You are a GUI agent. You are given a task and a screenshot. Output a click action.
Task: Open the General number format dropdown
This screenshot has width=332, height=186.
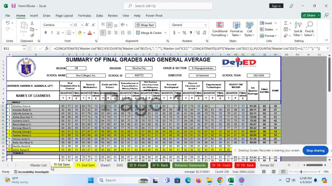(205, 25)
